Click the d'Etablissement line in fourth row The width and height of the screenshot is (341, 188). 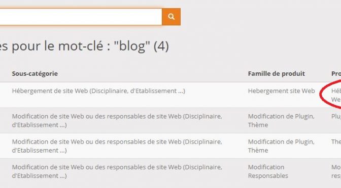(x=40, y=176)
